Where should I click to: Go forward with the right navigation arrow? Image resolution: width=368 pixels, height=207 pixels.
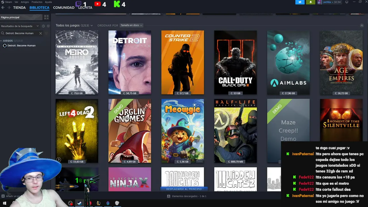9,7
